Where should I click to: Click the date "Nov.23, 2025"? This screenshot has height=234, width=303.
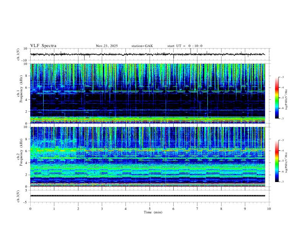click(x=107, y=46)
